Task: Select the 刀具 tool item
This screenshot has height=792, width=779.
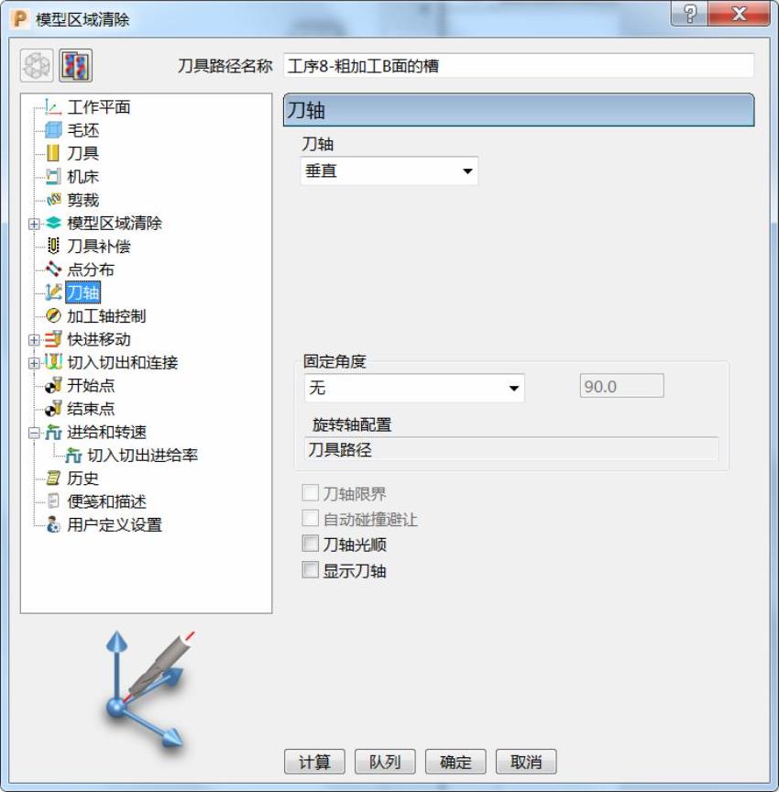Action: pyautogui.click(x=82, y=154)
